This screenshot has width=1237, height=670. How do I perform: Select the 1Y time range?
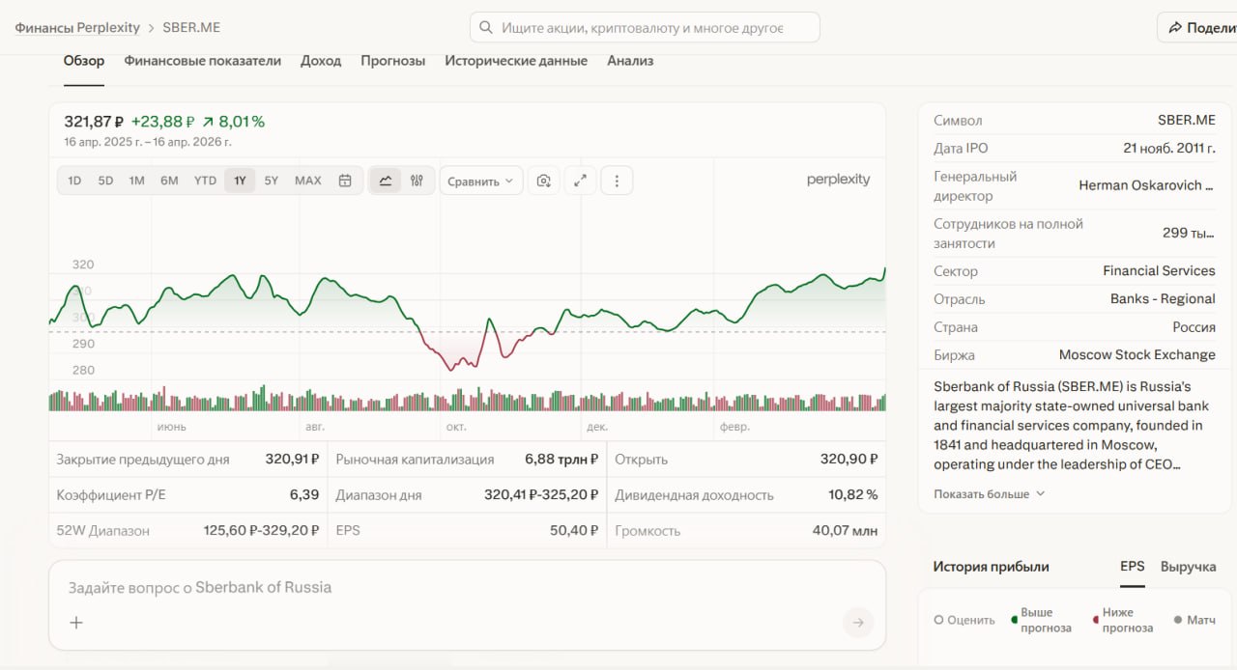click(x=240, y=181)
